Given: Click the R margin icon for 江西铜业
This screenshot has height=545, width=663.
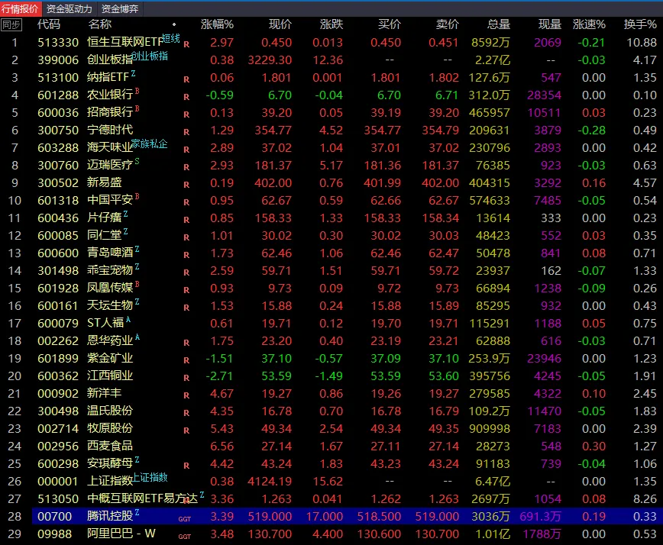Looking at the screenshot, I should coord(186,378).
